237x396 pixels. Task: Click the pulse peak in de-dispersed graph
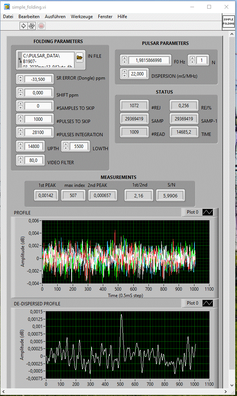click(121, 315)
